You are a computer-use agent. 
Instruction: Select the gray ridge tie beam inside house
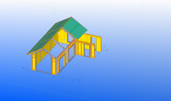(58, 44)
